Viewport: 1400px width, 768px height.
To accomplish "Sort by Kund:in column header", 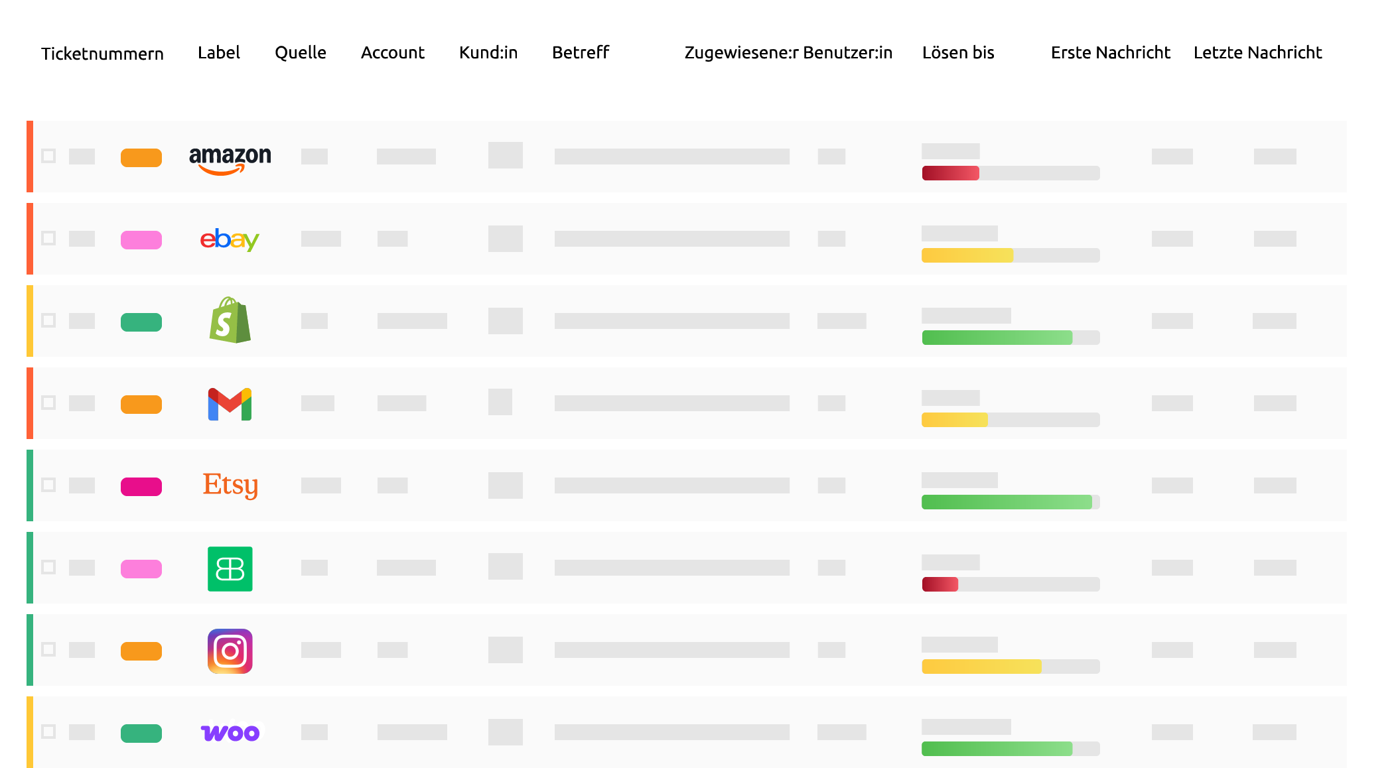I will pos(488,52).
